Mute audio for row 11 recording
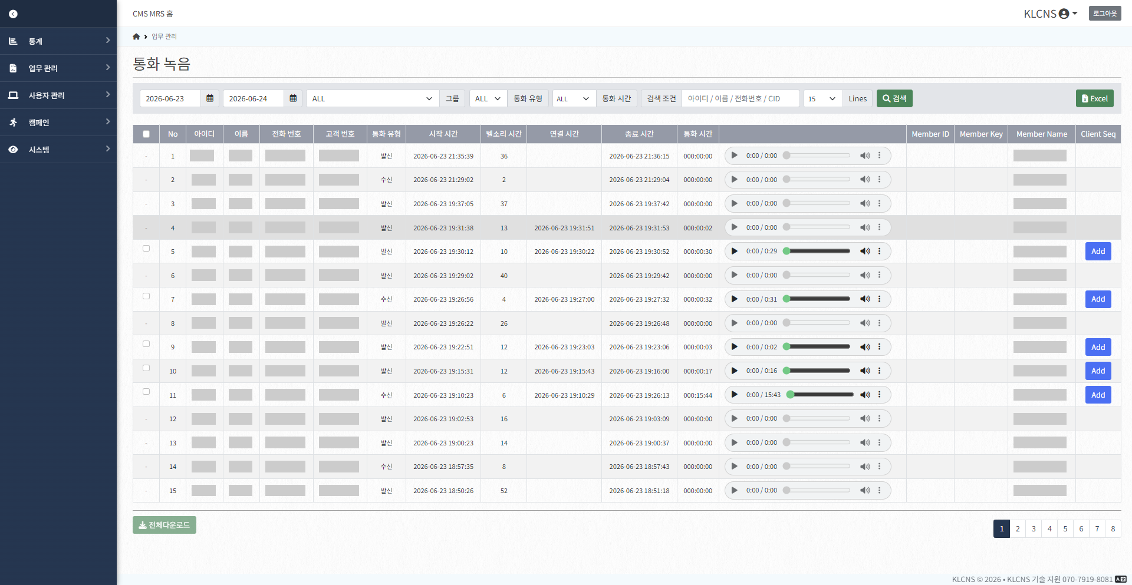1132x585 pixels. point(865,394)
